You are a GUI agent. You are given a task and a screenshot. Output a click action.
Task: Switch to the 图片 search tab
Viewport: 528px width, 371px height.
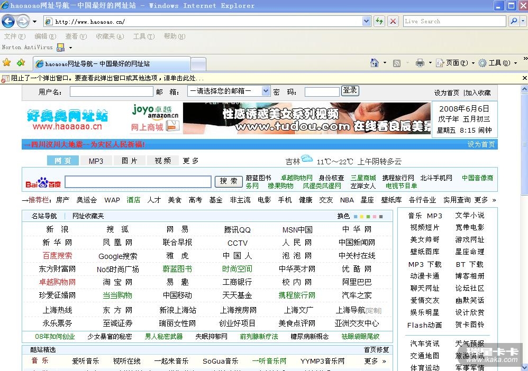(129, 161)
